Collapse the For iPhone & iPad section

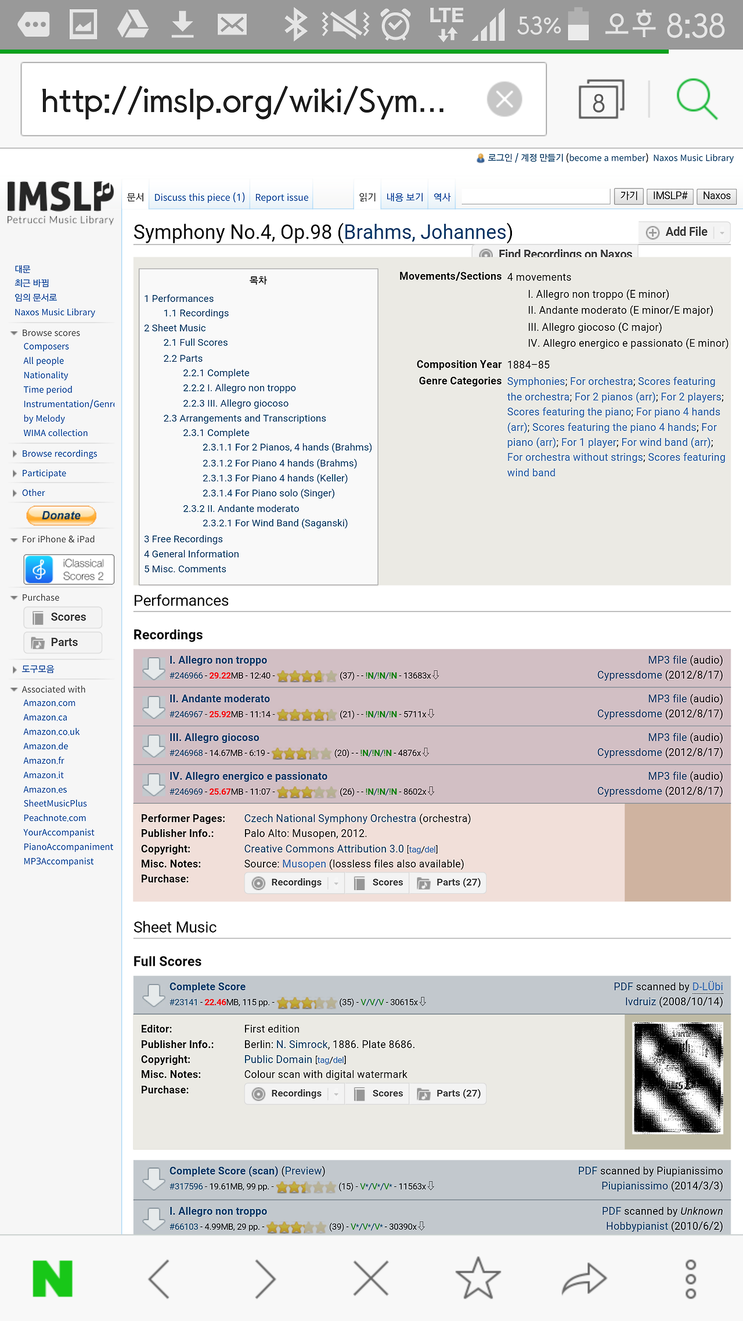tap(14, 539)
